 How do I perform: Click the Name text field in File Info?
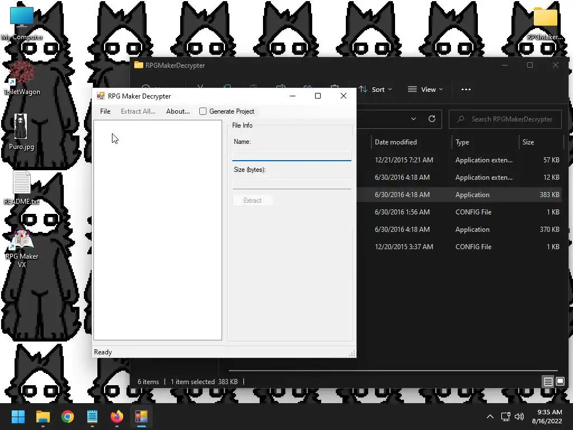tap(292, 155)
